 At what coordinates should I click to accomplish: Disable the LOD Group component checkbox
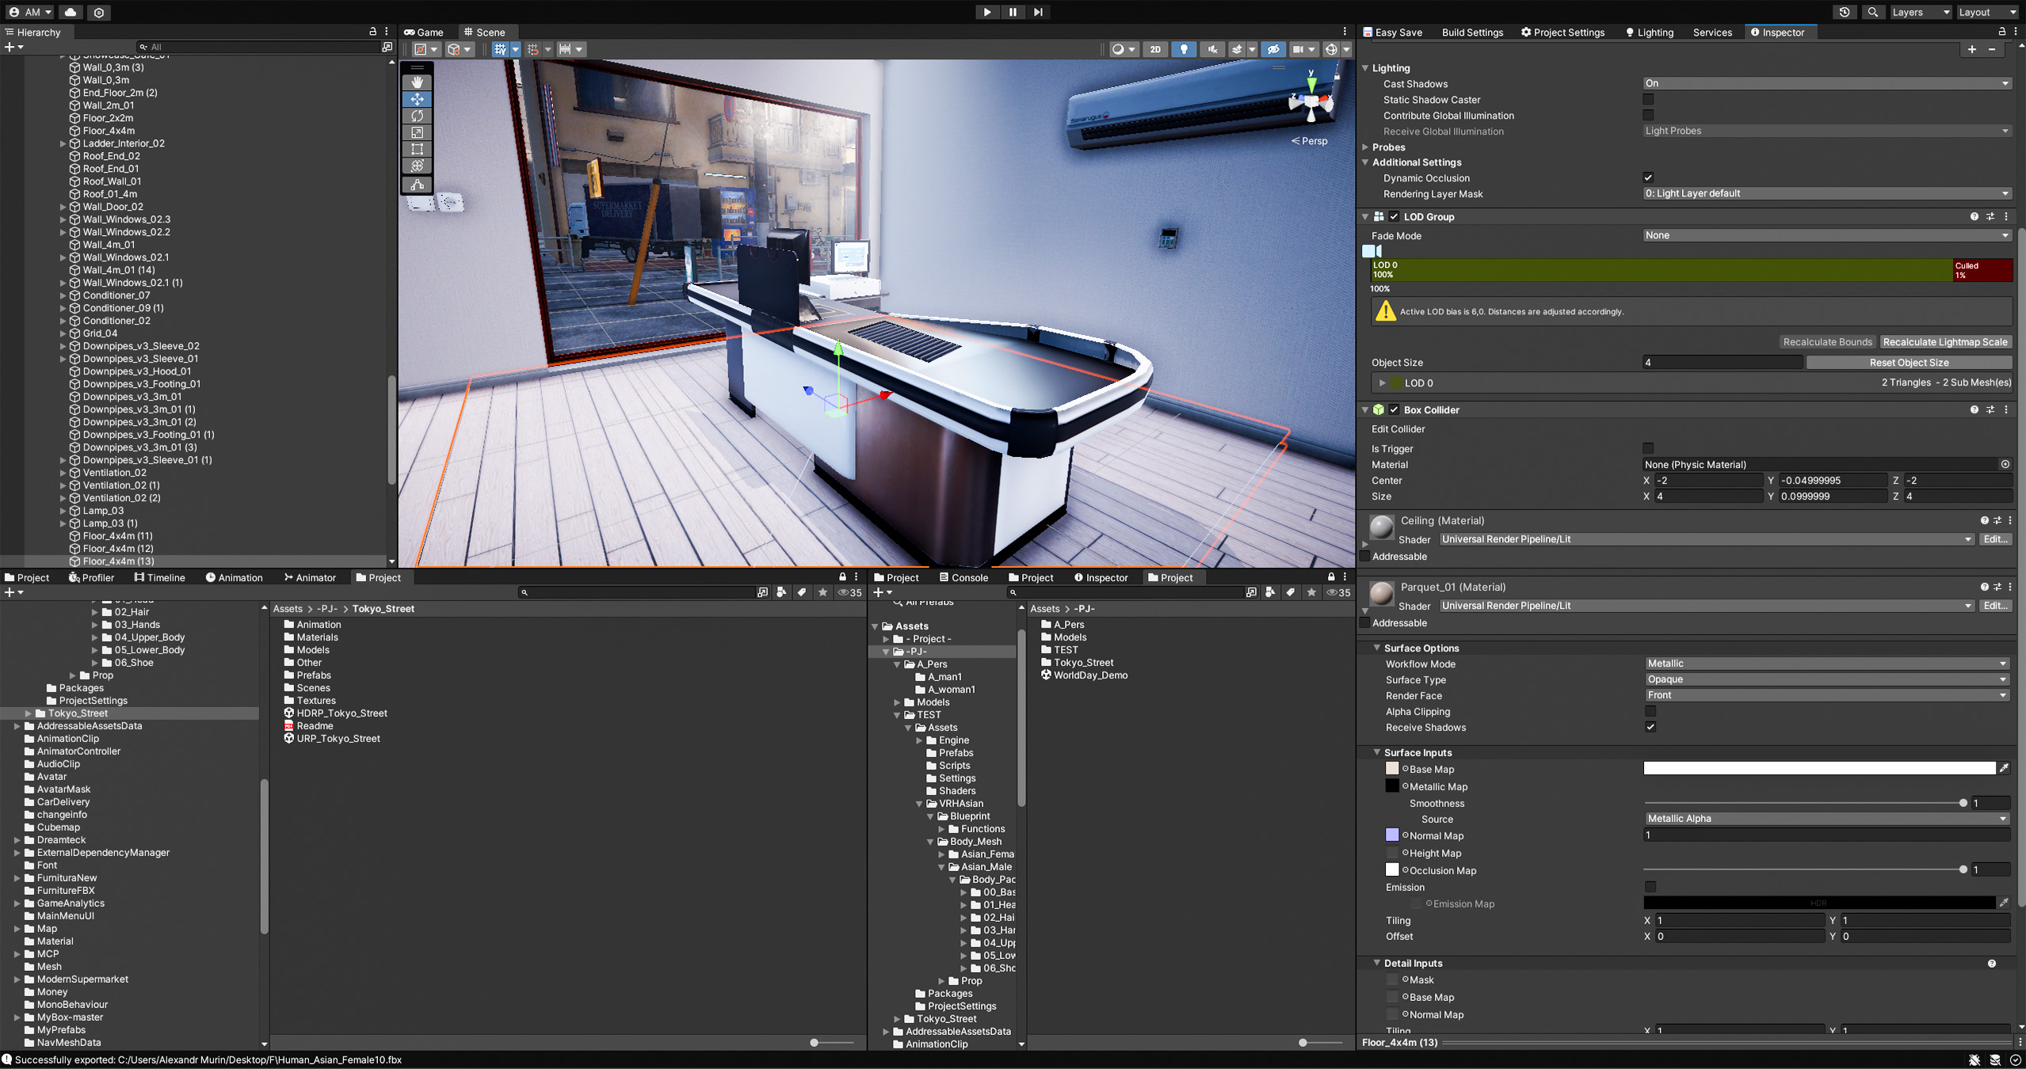tap(1394, 216)
